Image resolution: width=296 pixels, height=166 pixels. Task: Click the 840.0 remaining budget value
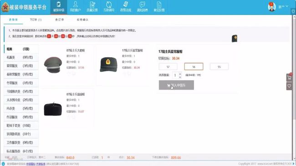coord(70,157)
